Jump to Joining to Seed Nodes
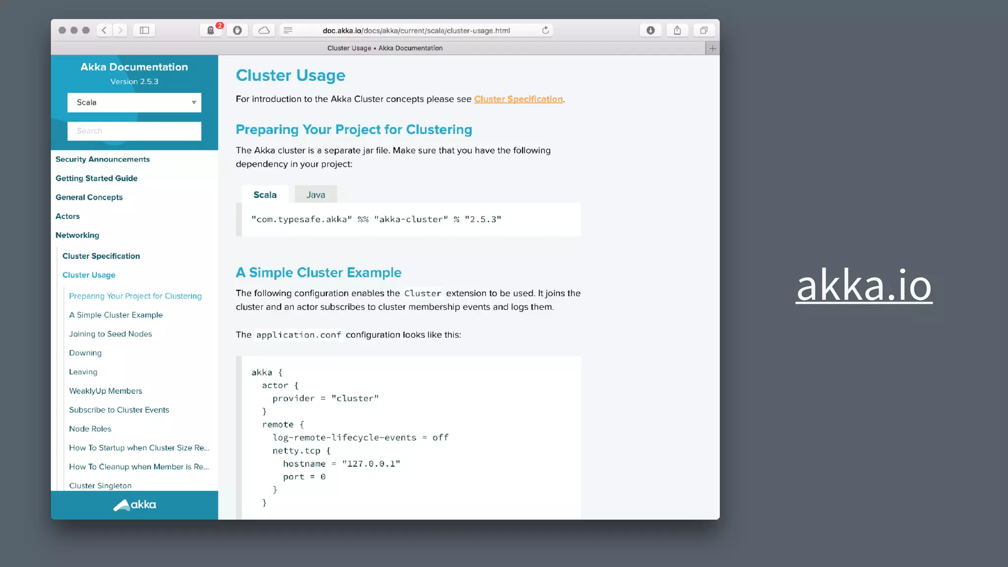1008x567 pixels. point(110,334)
